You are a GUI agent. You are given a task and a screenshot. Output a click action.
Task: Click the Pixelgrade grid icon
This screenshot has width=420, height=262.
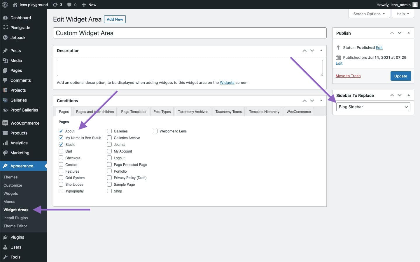[x=5, y=28]
